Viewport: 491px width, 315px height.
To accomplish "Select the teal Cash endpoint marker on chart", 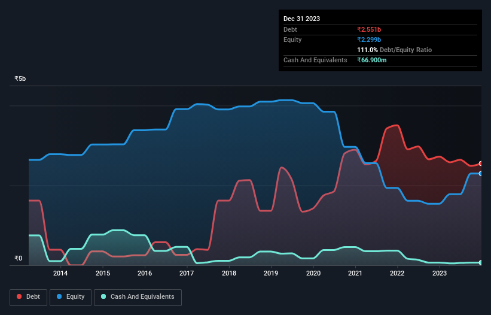I will (x=481, y=263).
